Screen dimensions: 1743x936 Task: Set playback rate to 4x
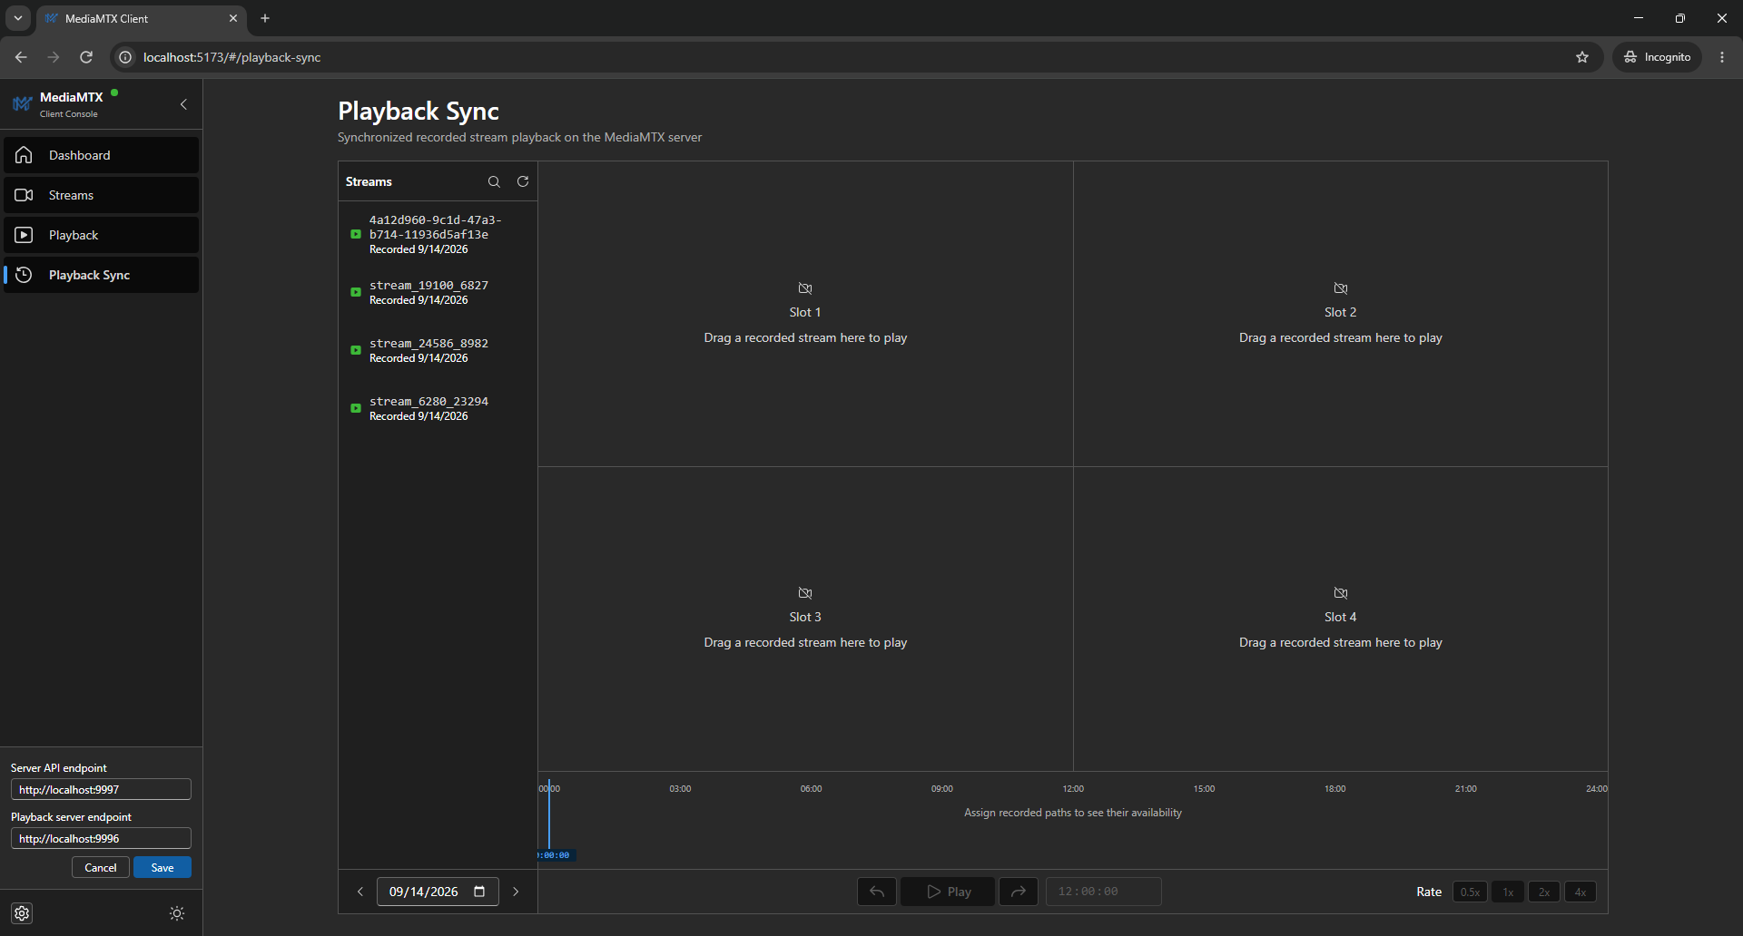point(1581,892)
